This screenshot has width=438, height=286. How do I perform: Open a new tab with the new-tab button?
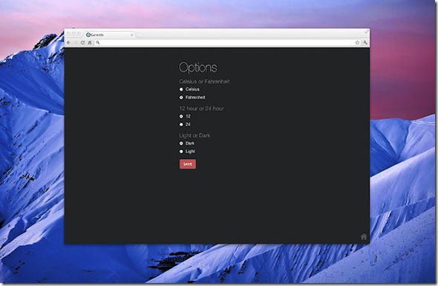(x=139, y=35)
